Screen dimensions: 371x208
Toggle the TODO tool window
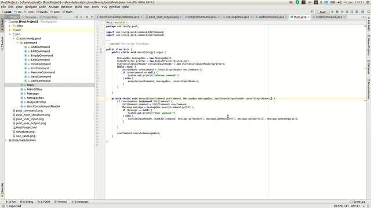pyautogui.click(x=44, y=202)
